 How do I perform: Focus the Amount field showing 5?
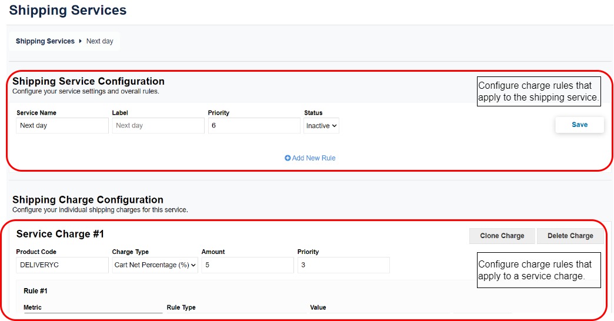[x=247, y=265]
